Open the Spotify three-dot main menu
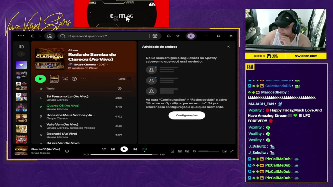This screenshot has width=333, height=187. (21, 36)
